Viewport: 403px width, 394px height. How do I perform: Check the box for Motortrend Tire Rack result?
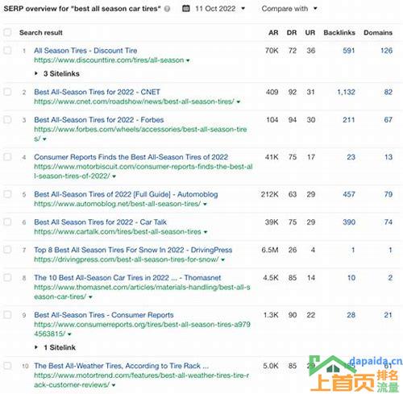pyautogui.click(x=7, y=366)
